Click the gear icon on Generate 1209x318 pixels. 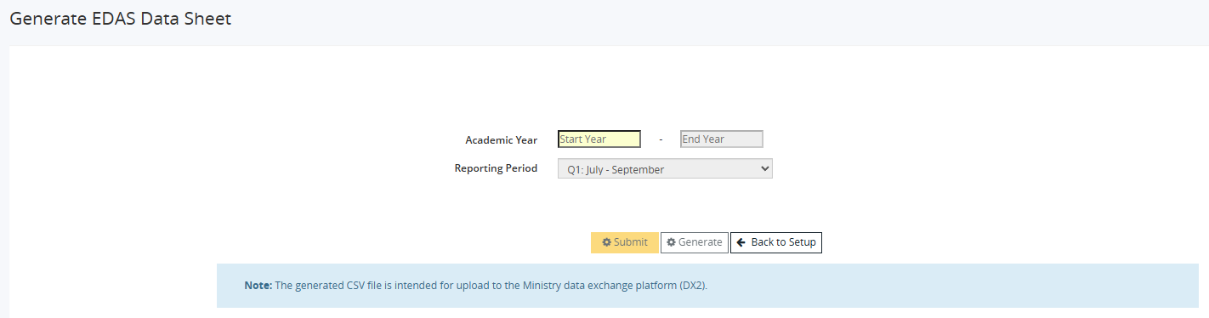[671, 242]
